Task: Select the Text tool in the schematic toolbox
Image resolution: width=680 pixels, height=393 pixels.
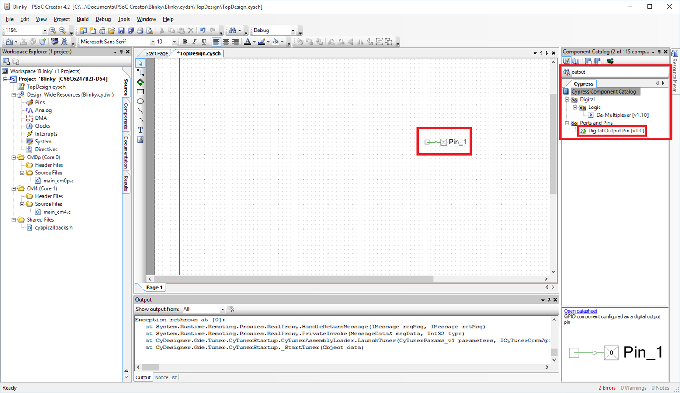Action: pyautogui.click(x=140, y=130)
